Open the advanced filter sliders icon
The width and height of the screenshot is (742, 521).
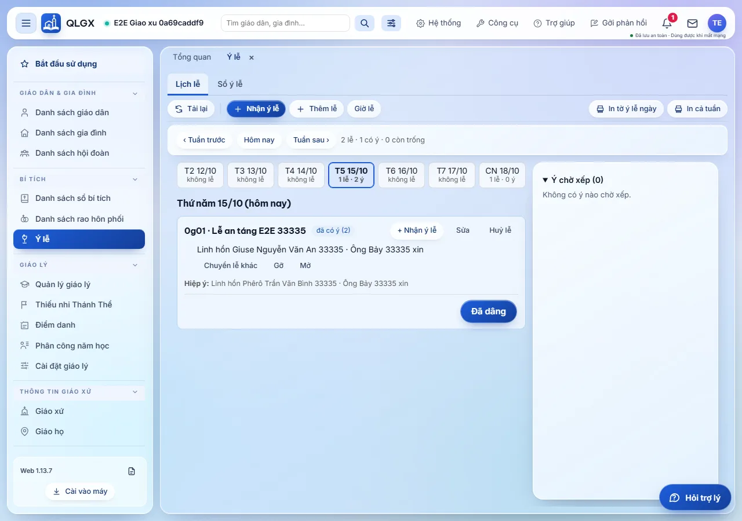[391, 23]
